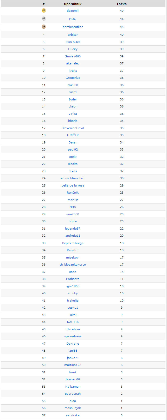Open MDC user profile link
The width and height of the screenshot is (167, 420).
click(73, 19)
